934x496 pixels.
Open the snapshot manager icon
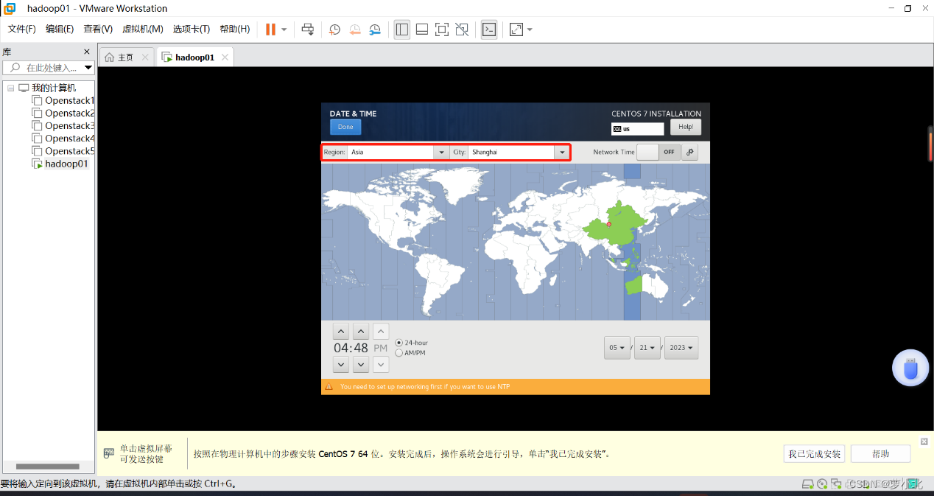click(375, 29)
